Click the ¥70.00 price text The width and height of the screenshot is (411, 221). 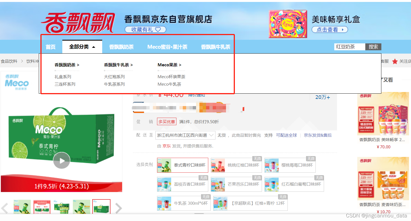(384, 147)
